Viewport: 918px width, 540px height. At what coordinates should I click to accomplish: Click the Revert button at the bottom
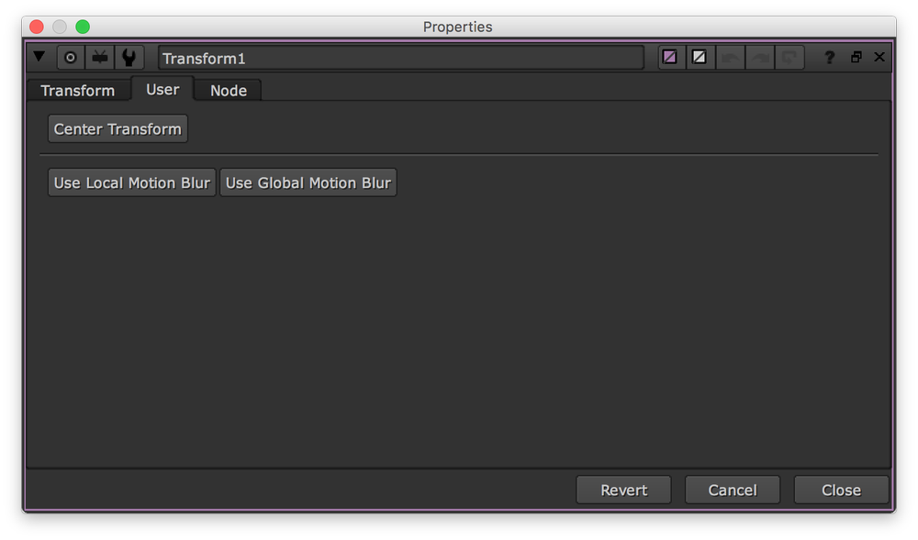click(623, 490)
